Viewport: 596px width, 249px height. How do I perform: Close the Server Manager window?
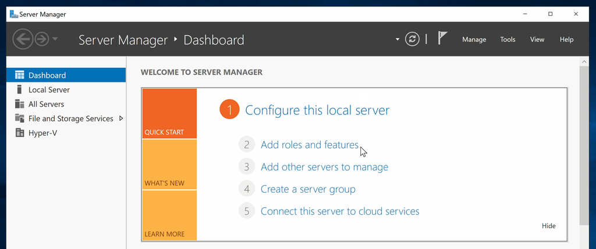(576, 14)
